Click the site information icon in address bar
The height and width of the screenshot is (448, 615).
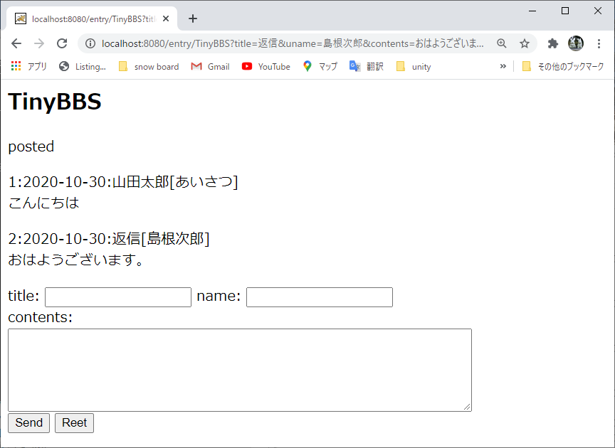(x=90, y=43)
